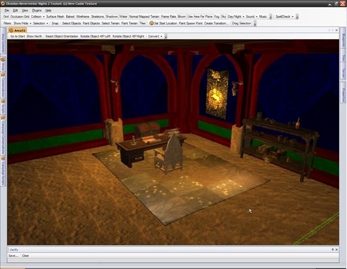Image resolution: width=347 pixels, height=269 pixels.
Task: Open the Areas side panel
Action: (x=3, y=65)
